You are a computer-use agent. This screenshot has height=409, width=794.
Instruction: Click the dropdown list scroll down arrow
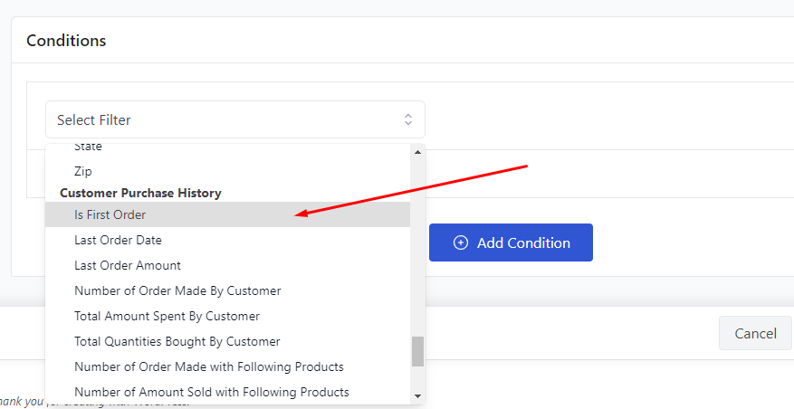417,396
